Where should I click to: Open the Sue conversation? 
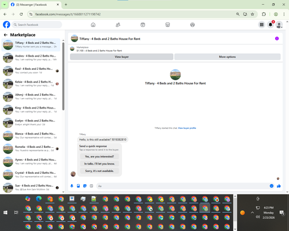point(31,188)
